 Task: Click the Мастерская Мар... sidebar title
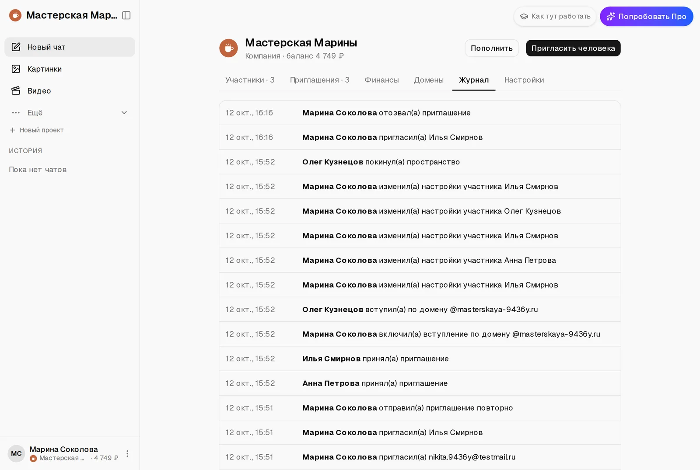(72, 15)
